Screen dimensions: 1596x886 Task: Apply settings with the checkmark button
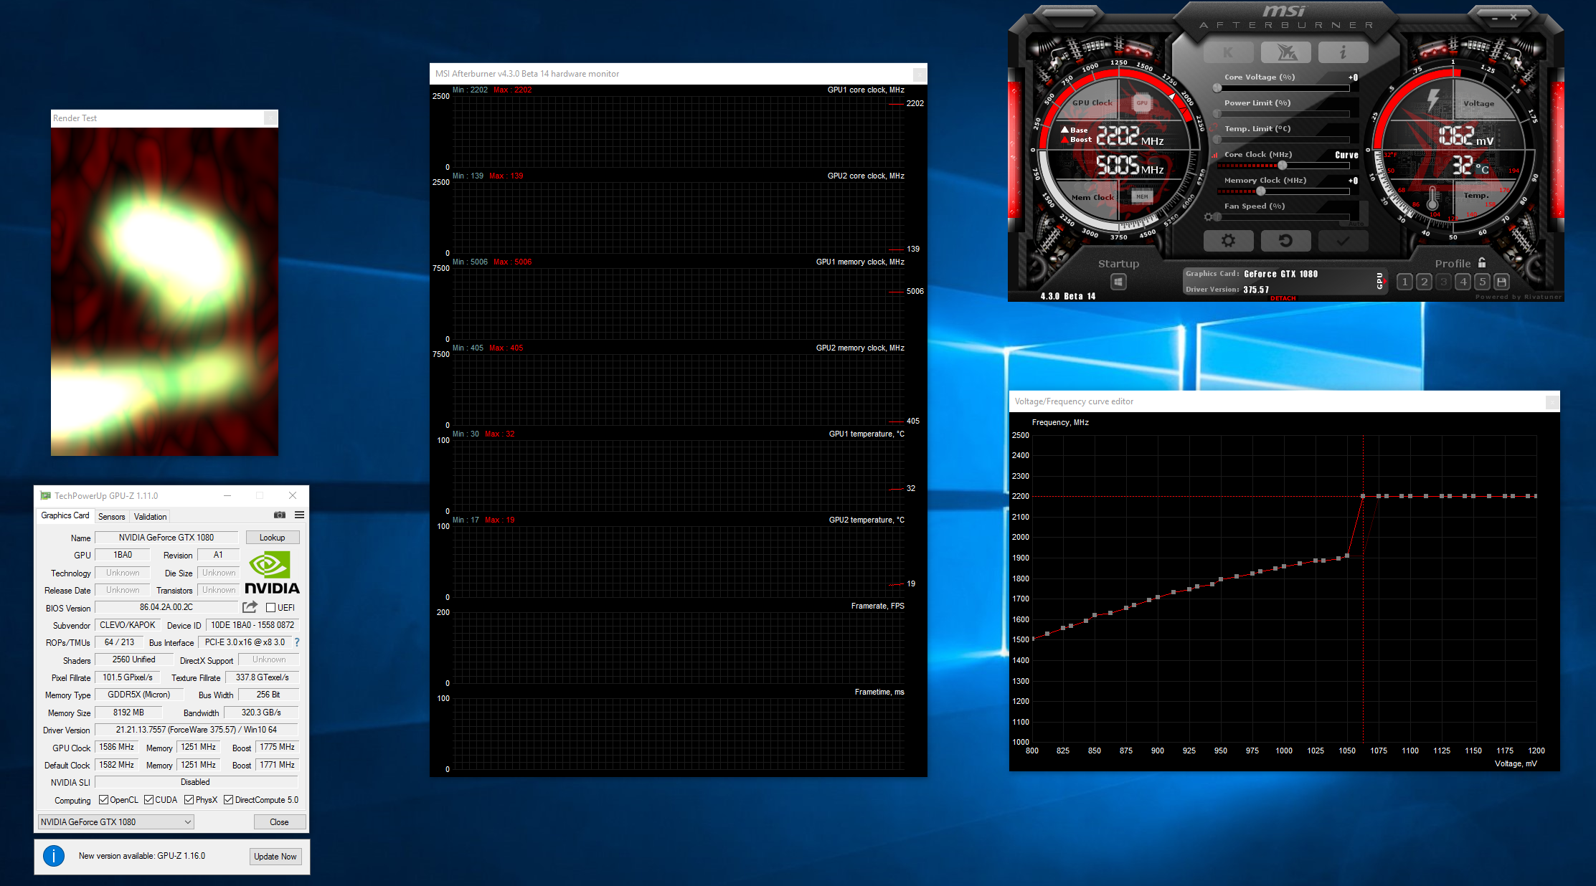1343,241
